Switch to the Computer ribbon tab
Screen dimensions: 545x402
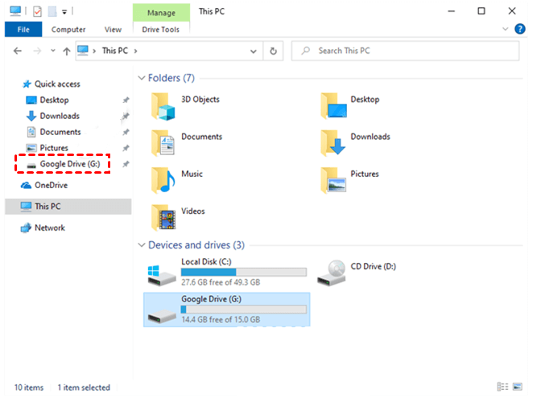68,30
